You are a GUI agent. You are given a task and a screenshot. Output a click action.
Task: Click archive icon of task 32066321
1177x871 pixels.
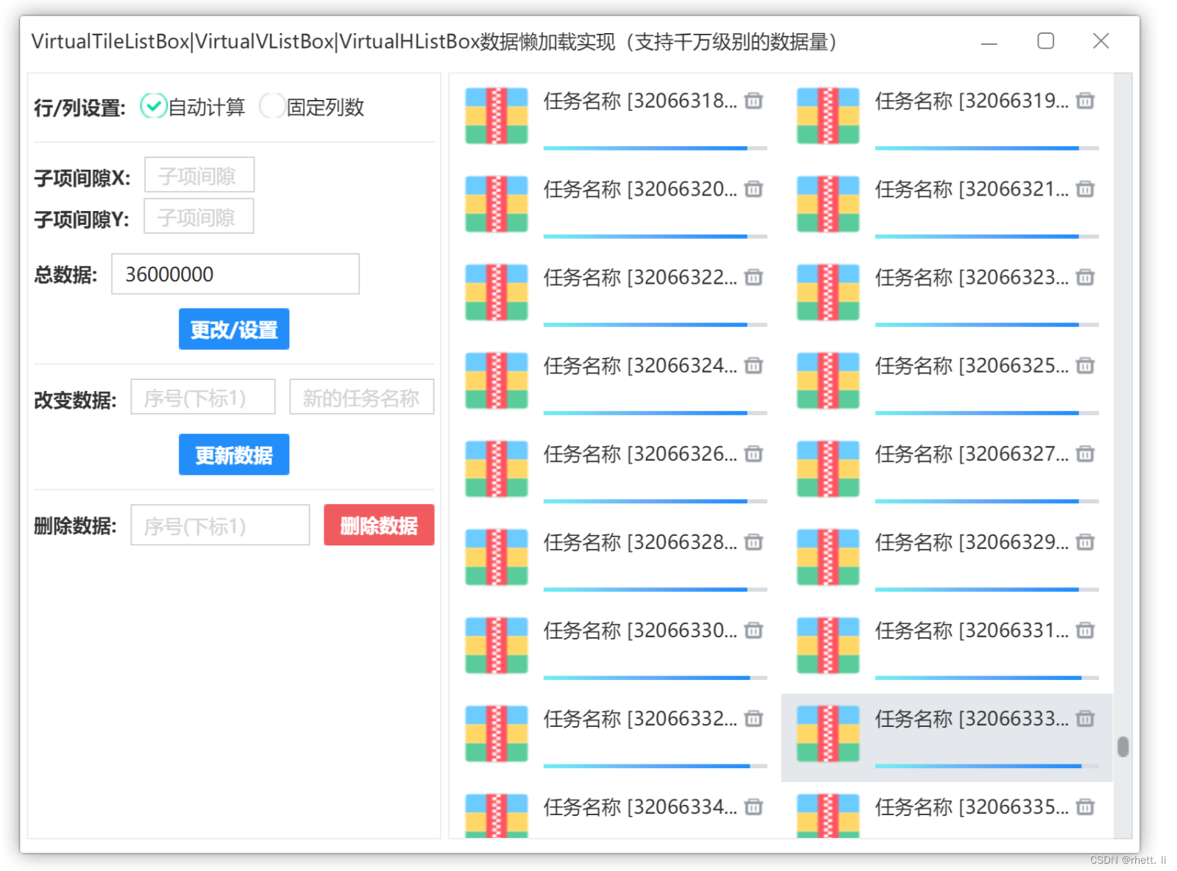[828, 204]
